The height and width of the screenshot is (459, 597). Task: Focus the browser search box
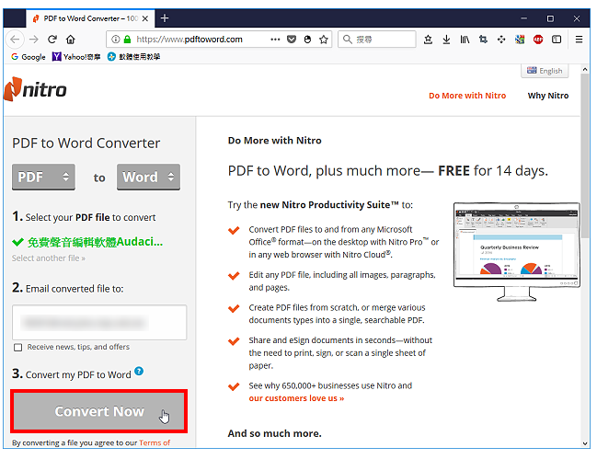coord(376,40)
